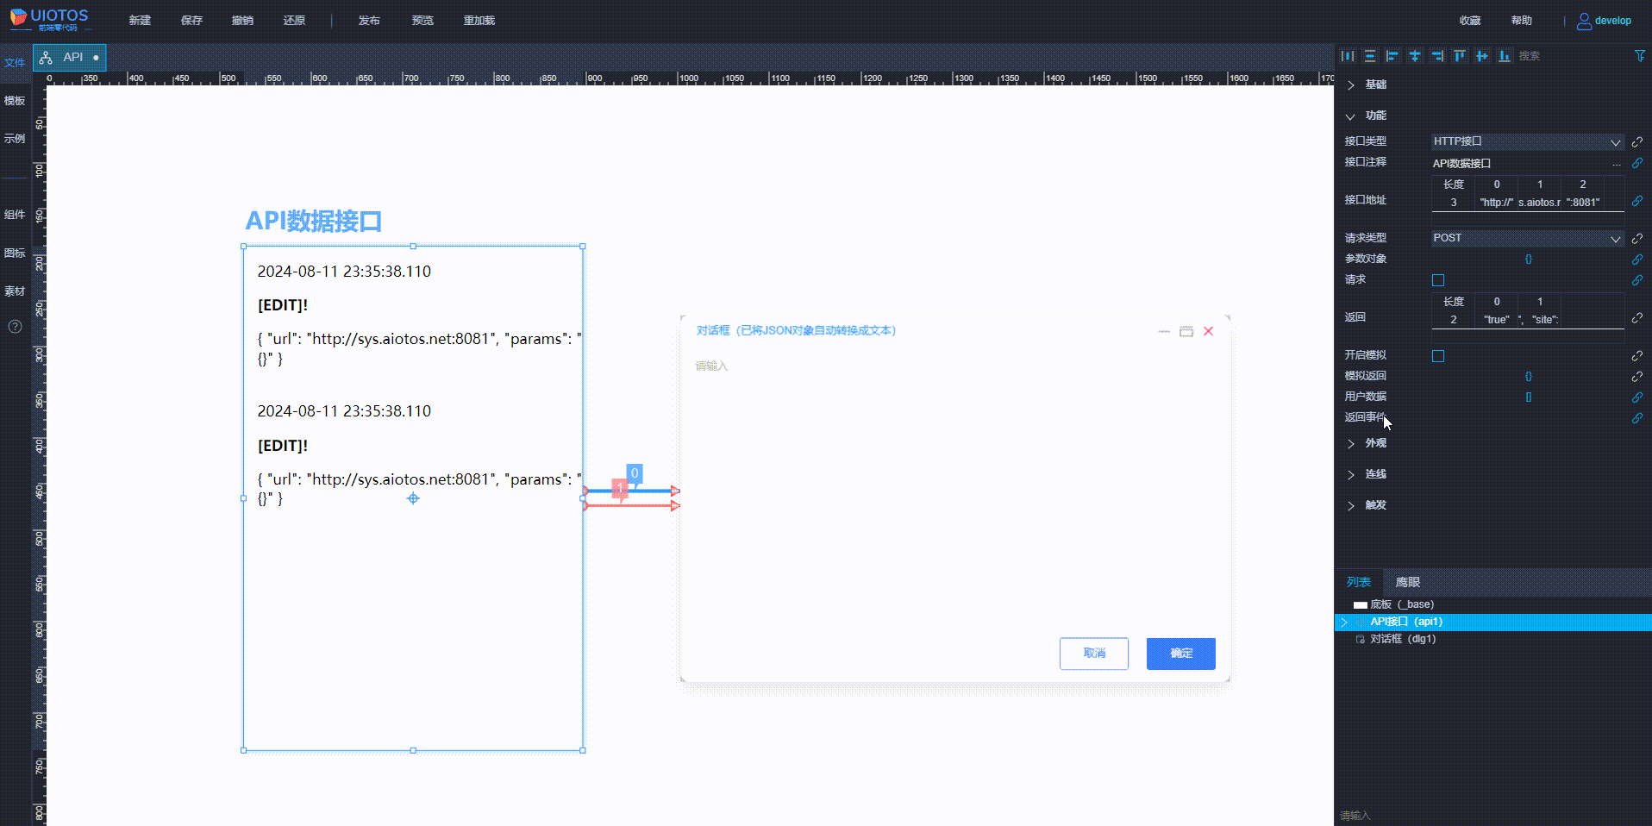Click the 收藏 link in the top bar
Viewport: 1652px width, 826px height.
click(x=1470, y=21)
